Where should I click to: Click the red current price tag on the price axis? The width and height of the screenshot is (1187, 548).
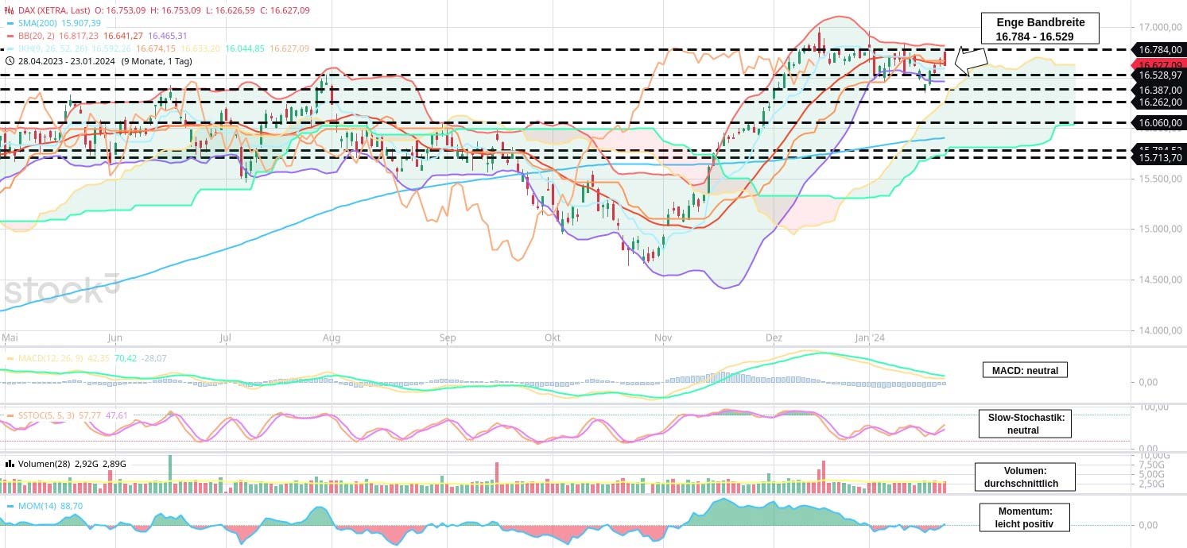(x=1161, y=64)
